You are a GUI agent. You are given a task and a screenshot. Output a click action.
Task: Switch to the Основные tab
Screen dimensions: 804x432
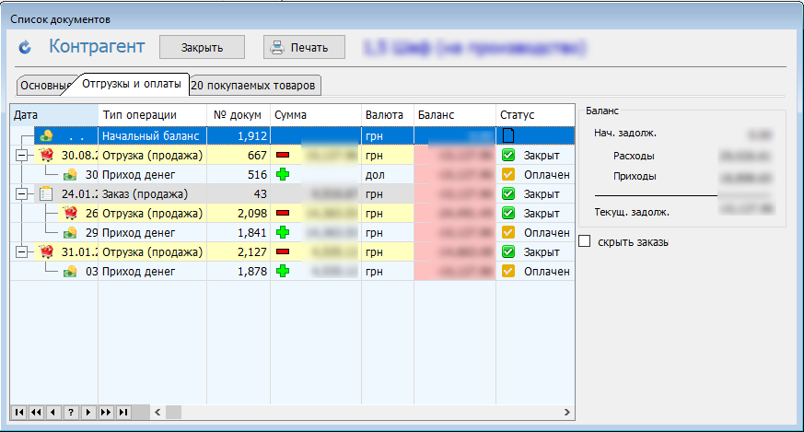pos(43,86)
